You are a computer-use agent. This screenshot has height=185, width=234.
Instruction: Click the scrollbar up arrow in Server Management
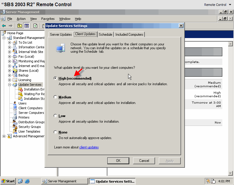click(x=230, y=44)
